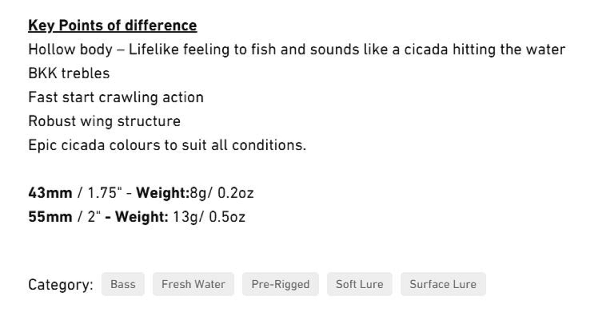Click the 13g/ 0.5oz weight value

point(209,217)
